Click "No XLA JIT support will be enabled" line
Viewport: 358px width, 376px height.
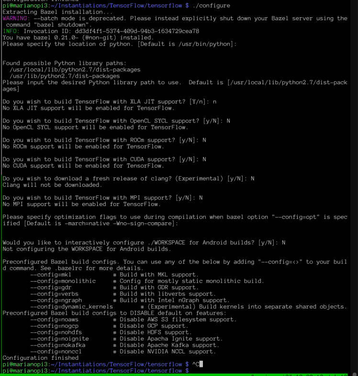pos(89,108)
